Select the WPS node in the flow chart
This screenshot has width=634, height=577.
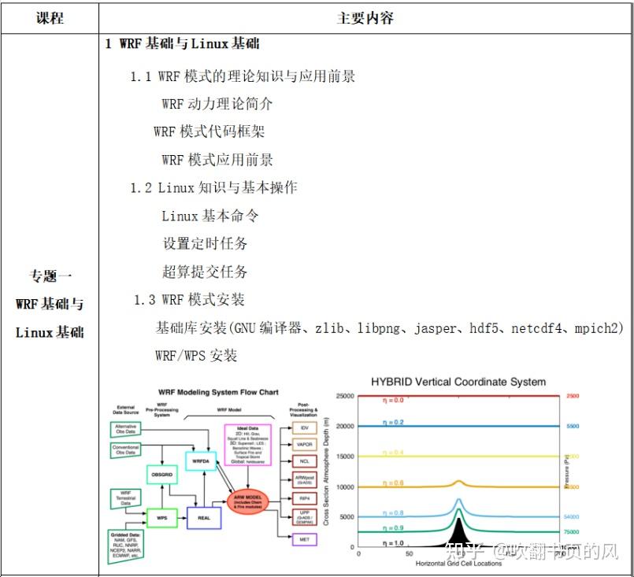pyautogui.click(x=162, y=517)
